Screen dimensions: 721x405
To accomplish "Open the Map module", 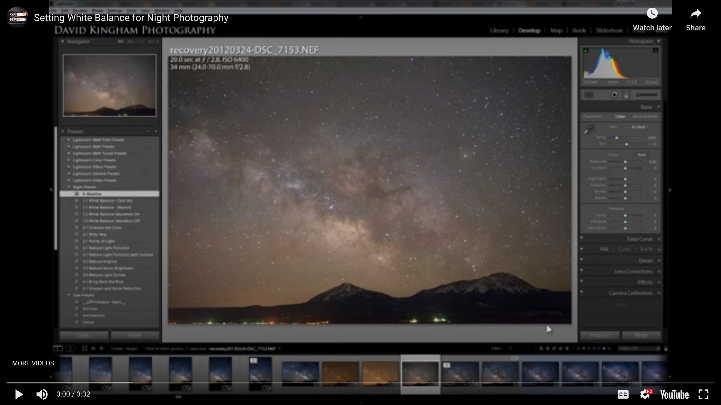I will point(556,31).
